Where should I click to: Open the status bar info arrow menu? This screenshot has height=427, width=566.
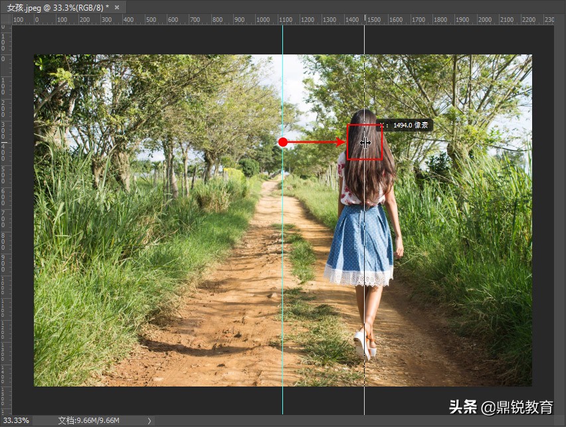(149, 420)
